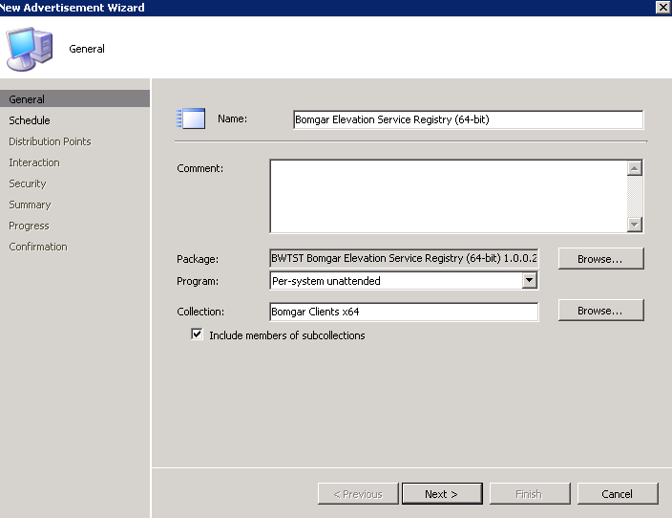Image resolution: width=672 pixels, height=518 pixels.
Task: Open the Distribution Points step
Action: tap(50, 141)
